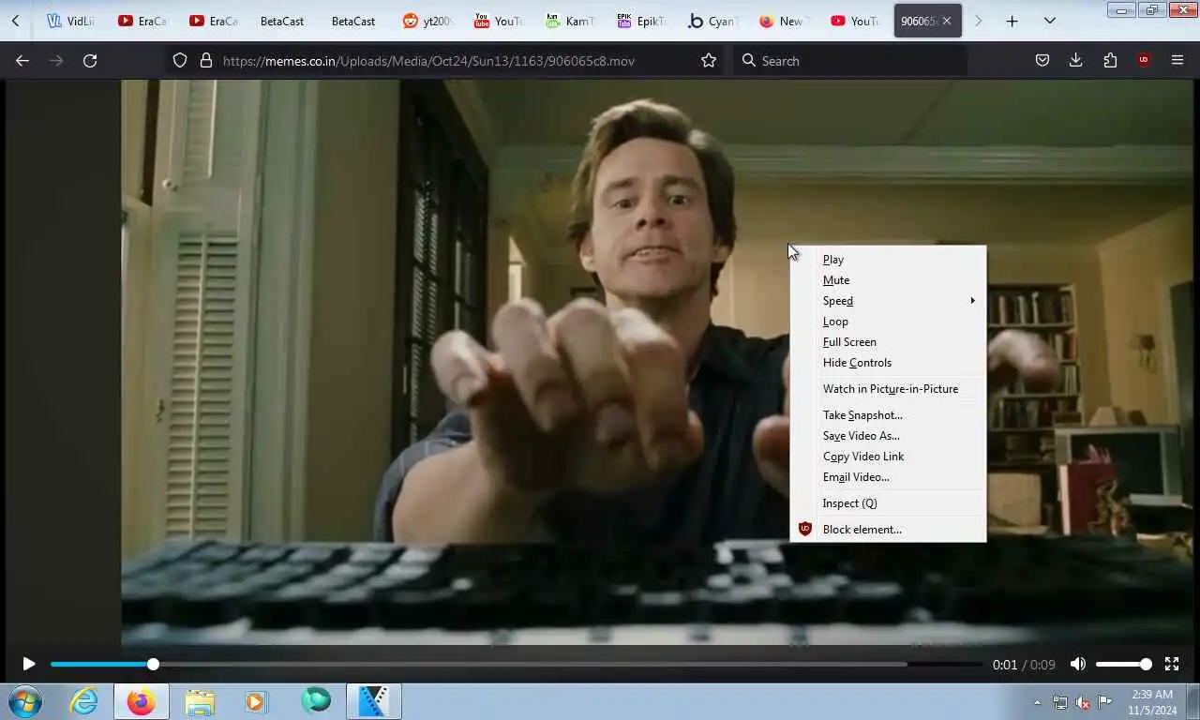Click the volume level slider
The height and width of the screenshot is (720, 1200).
(1123, 664)
